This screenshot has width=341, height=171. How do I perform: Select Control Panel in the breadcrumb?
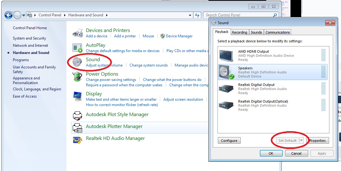(x=50, y=15)
